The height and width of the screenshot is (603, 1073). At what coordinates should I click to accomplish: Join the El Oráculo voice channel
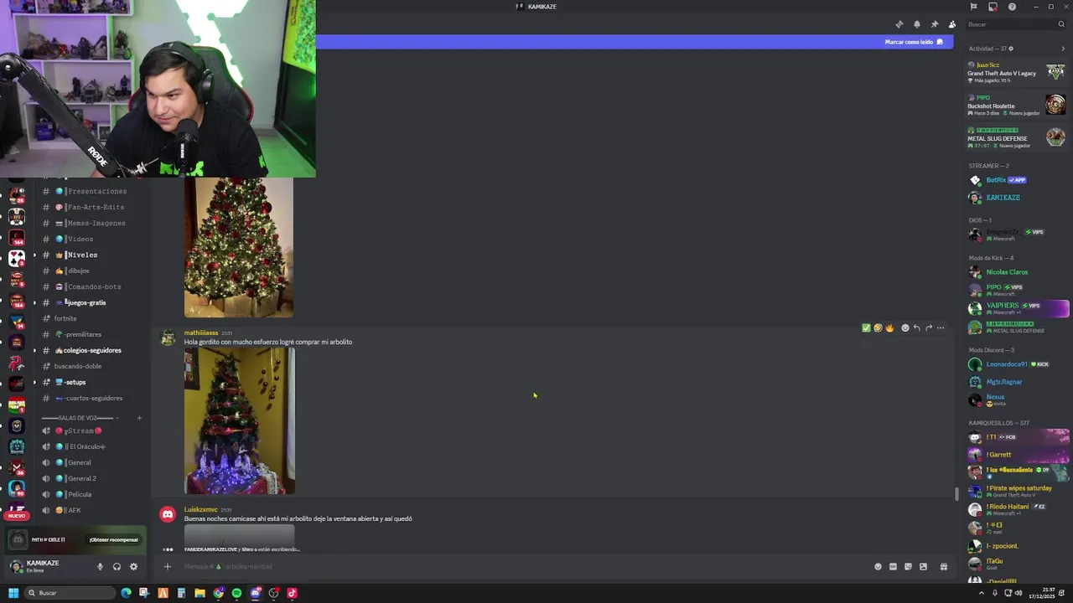[91, 446]
